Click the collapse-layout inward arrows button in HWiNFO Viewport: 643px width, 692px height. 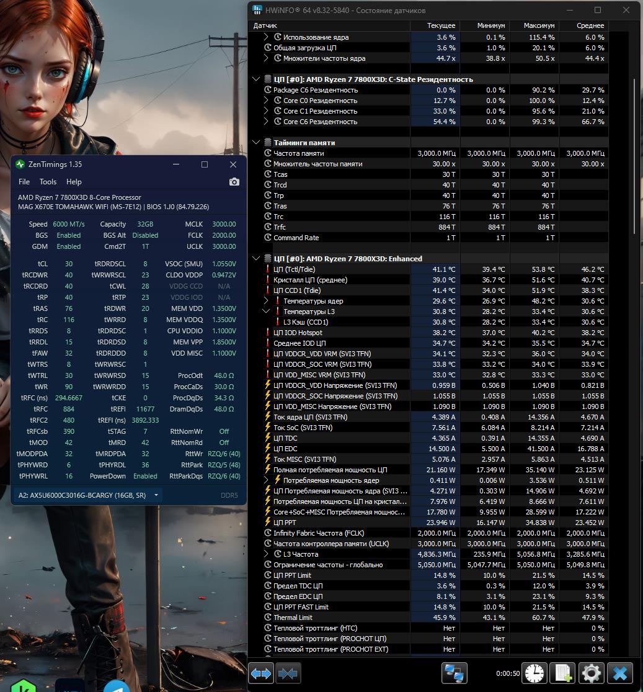click(x=288, y=673)
